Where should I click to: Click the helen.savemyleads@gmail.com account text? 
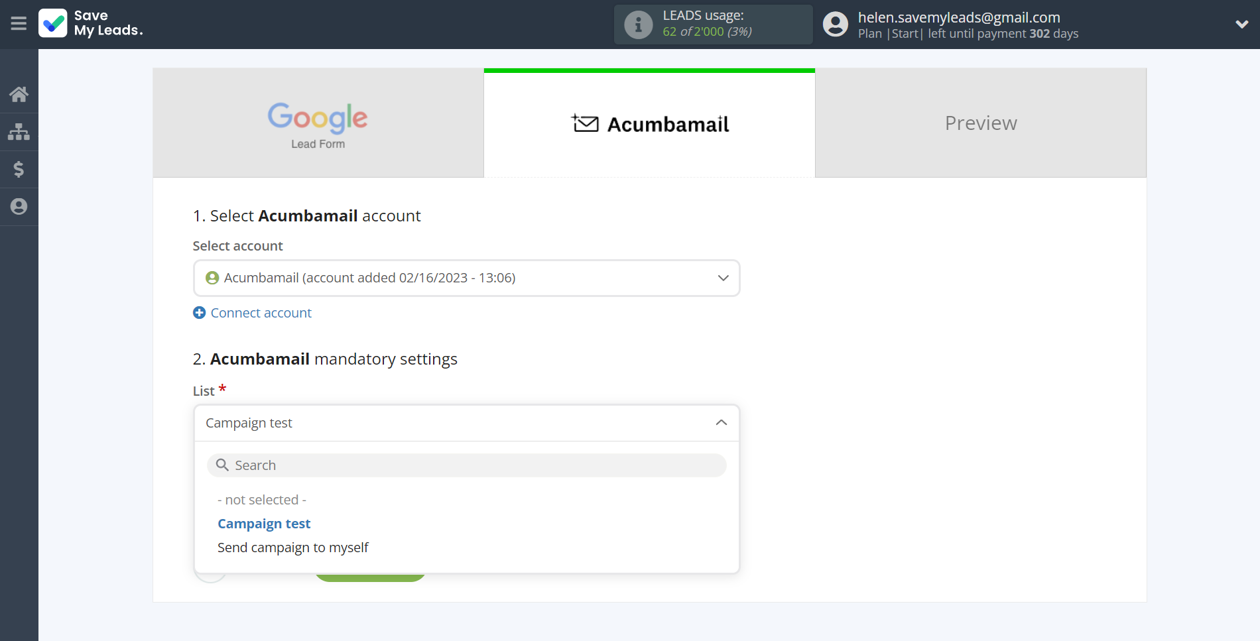tap(959, 17)
